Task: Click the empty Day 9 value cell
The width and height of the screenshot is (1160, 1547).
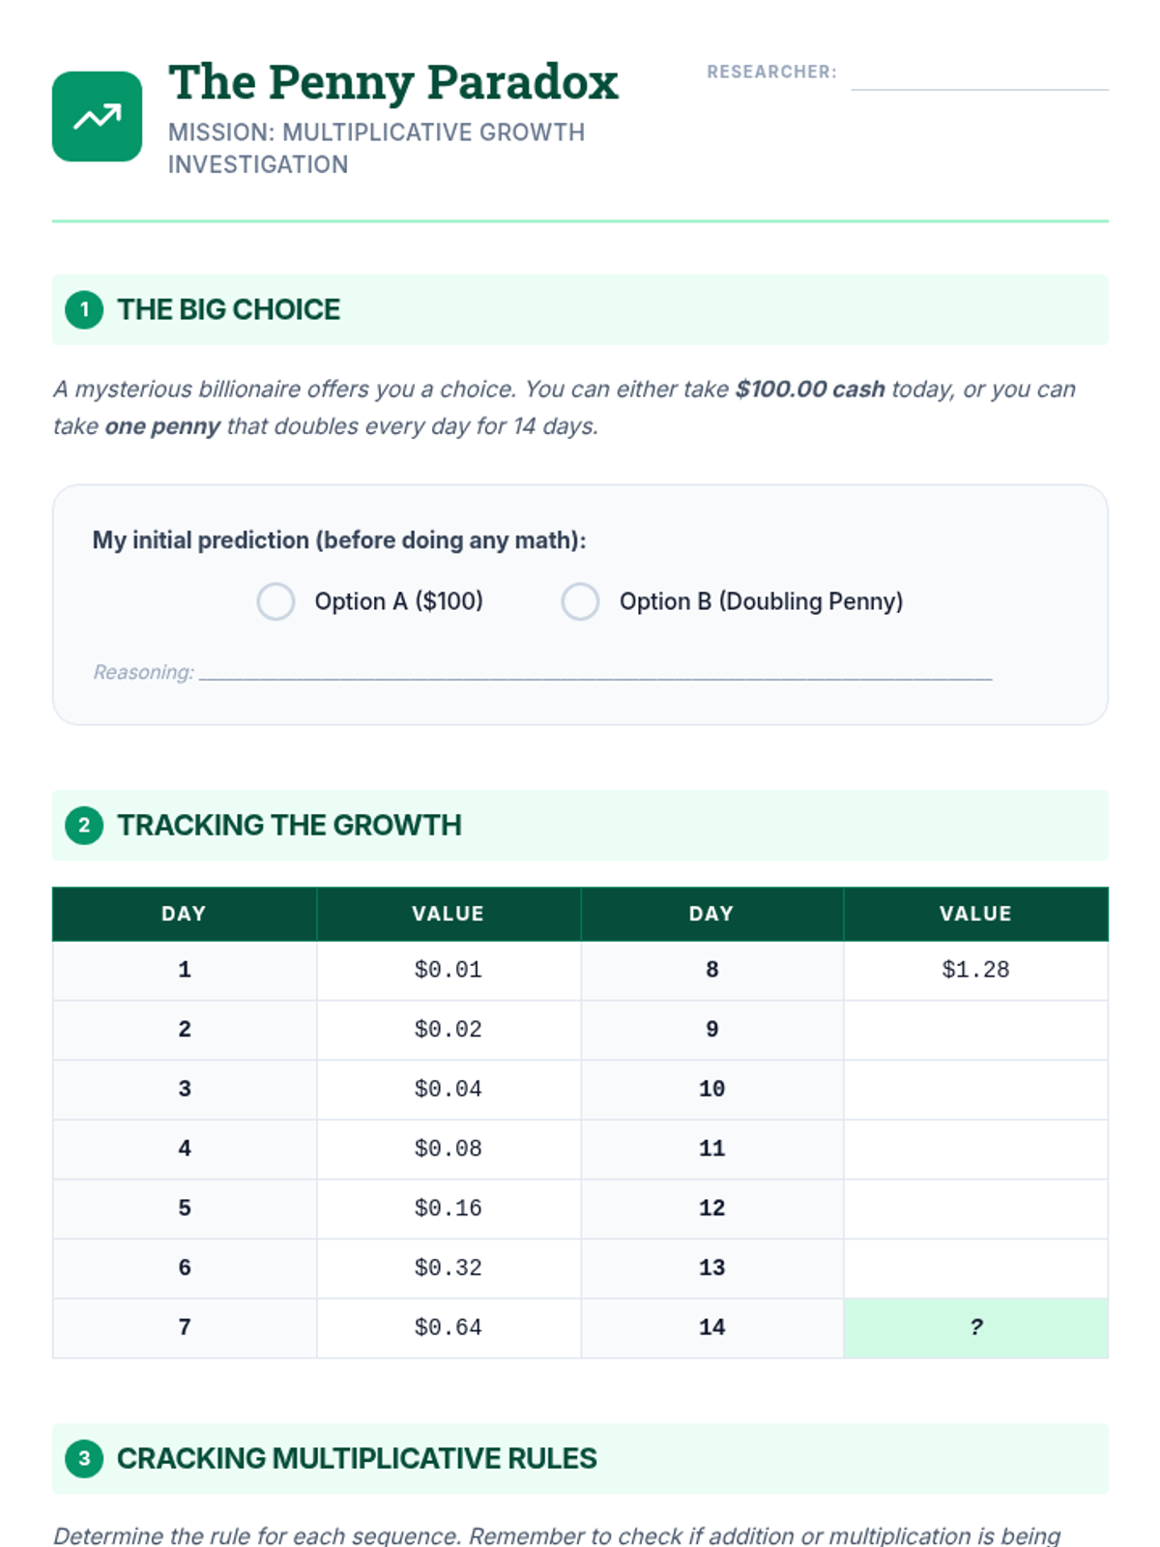Action: (x=975, y=1029)
